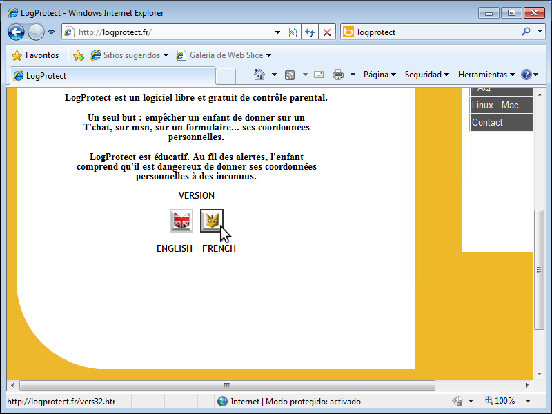Screen dimensions: 552x414
Task: Click the Internet Explorer logo in title bar
Action: tap(13, 13)
